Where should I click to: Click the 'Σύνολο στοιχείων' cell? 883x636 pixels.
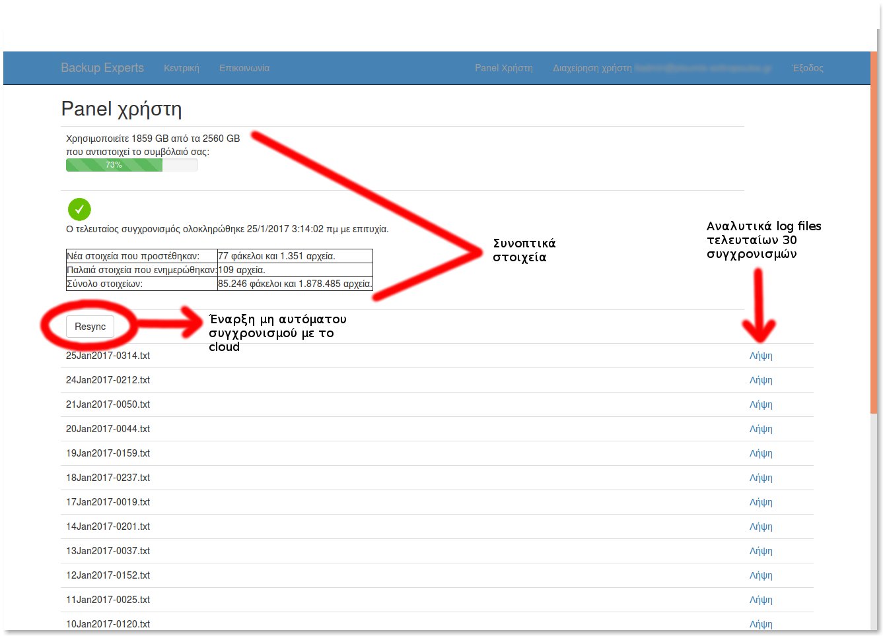pos(141,284)
